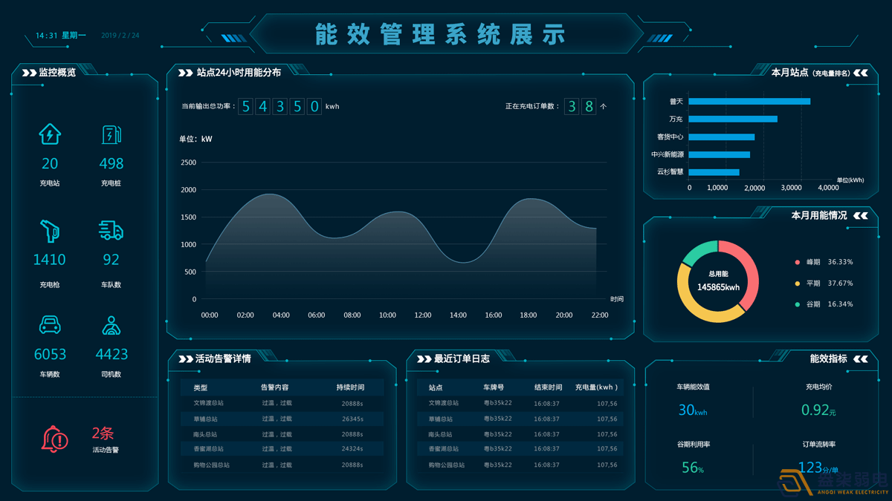Viewport: 892px width, 501px height.
Task: Click the 益奈弱电 logo in corner
Action: pos(833,482)
